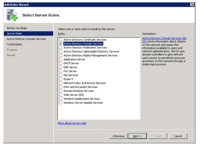Tick Print and Document Services checkbox

coord(60,87)
